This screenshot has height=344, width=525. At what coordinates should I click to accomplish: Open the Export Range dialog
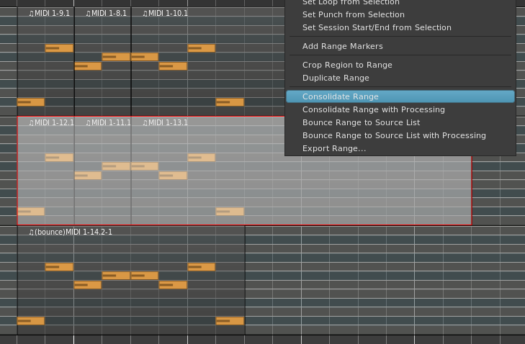click(333, 148)
